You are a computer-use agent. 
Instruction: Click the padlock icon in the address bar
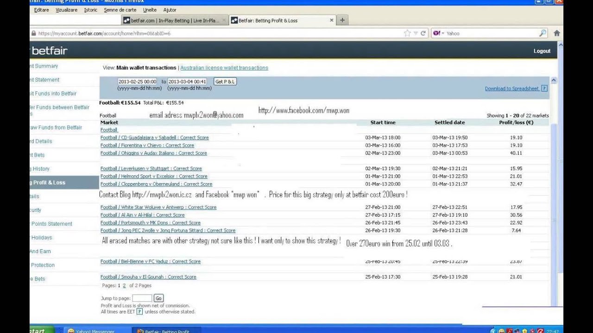(33, 33)
